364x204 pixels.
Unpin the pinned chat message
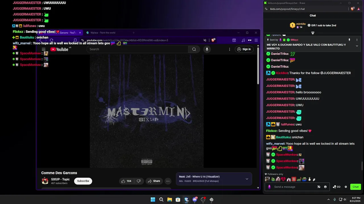tap(349, 40)
